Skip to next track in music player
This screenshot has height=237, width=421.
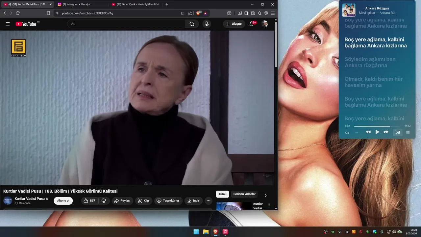386,132
